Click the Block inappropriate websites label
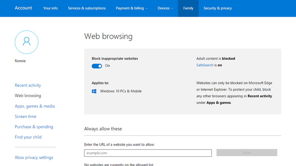 tap(115, 59)
